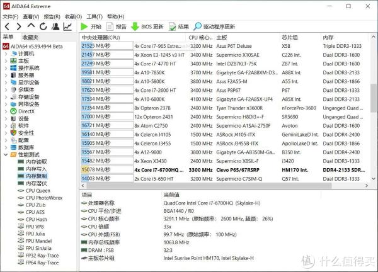Viewport: 378px width, 272px height.
Task: Switch to 收藏夹 tab in sidebar
Action: coord(30,37)
